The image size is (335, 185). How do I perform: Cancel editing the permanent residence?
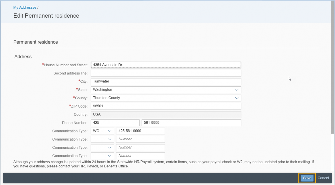point(323,178)
